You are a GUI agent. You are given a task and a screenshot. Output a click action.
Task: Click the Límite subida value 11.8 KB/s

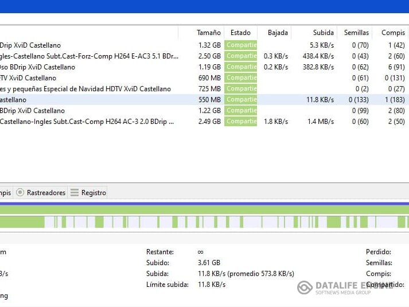pos(212,285)
